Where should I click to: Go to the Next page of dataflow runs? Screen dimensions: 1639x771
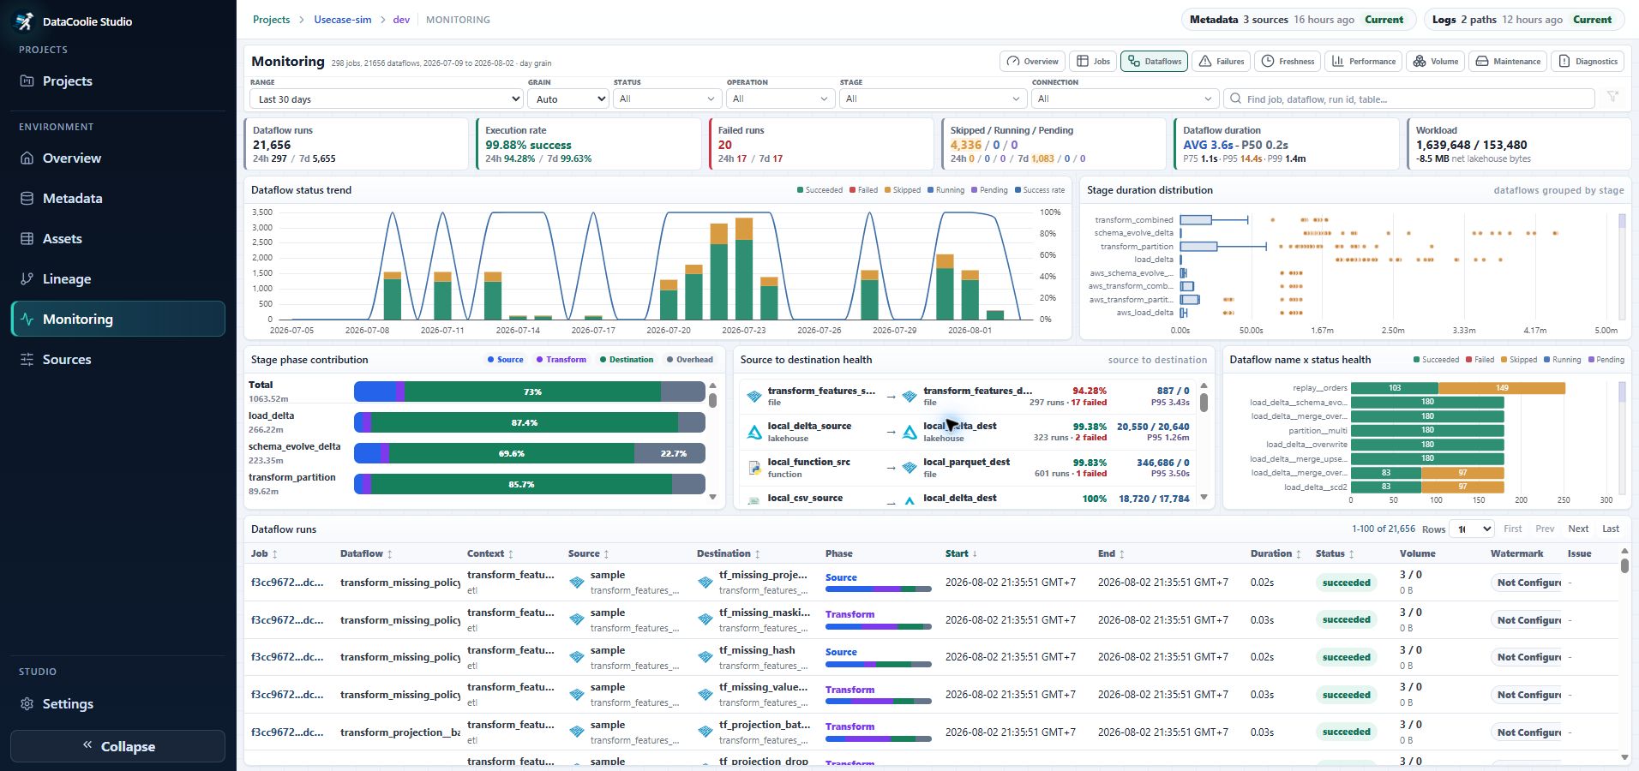click(1578, 529)
